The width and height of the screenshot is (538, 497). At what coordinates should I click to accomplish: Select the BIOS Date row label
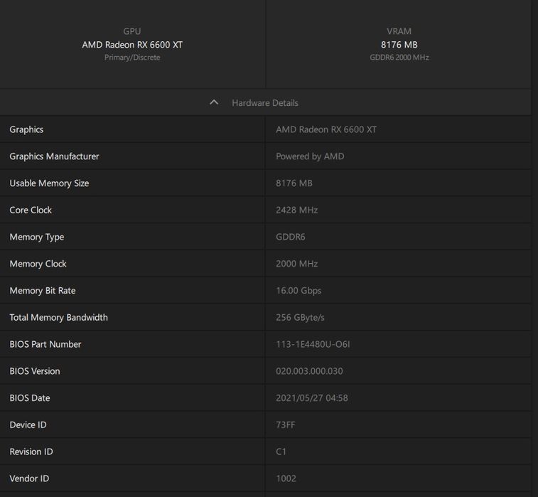click(x=31, y=398)
